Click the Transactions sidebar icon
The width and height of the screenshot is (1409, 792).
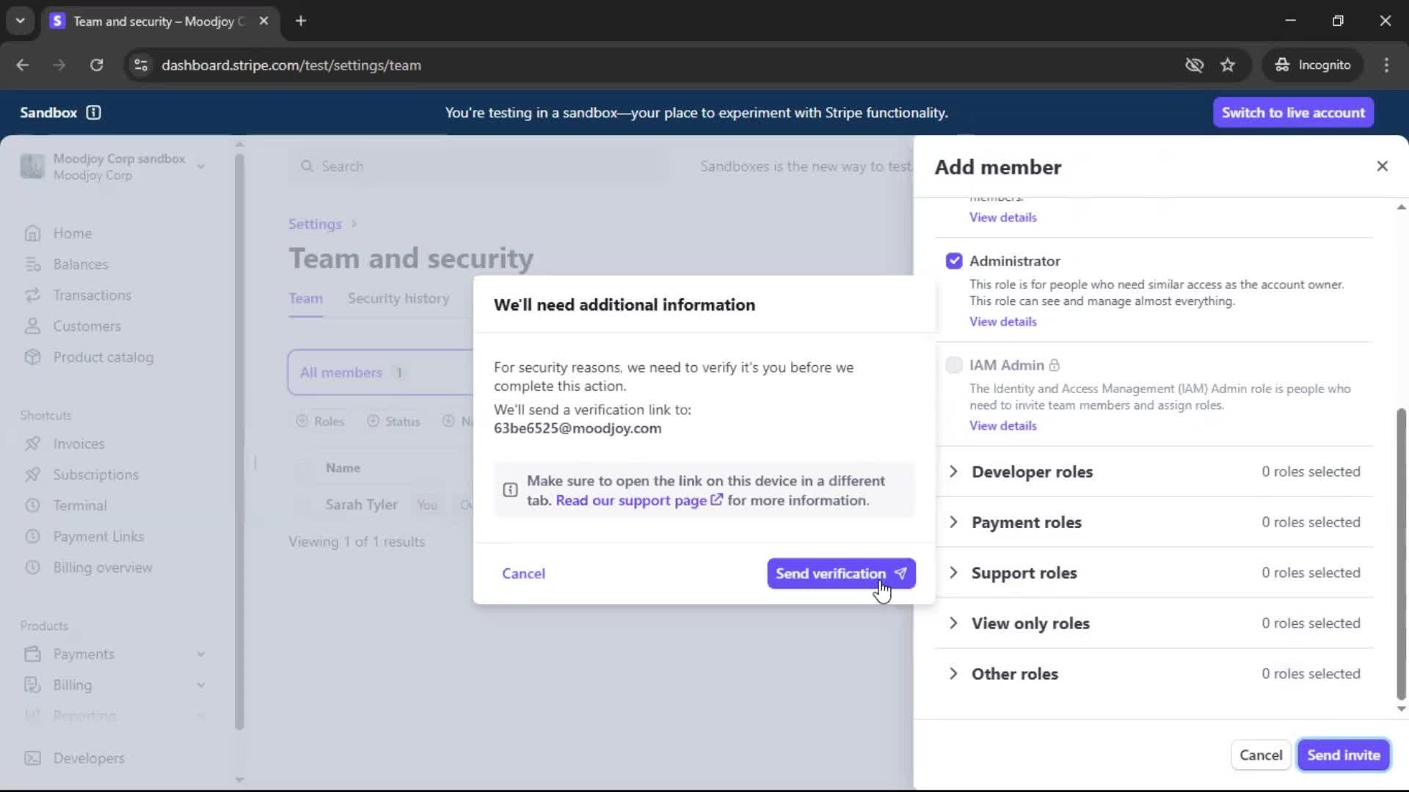pos(32,296)
